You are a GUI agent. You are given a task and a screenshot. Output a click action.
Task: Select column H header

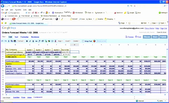[x=74, y=45]
